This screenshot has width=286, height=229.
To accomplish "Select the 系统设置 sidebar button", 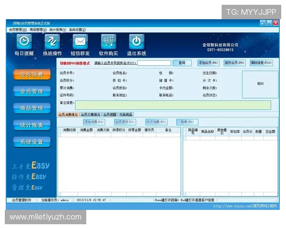I will click(x=32, y=142).
